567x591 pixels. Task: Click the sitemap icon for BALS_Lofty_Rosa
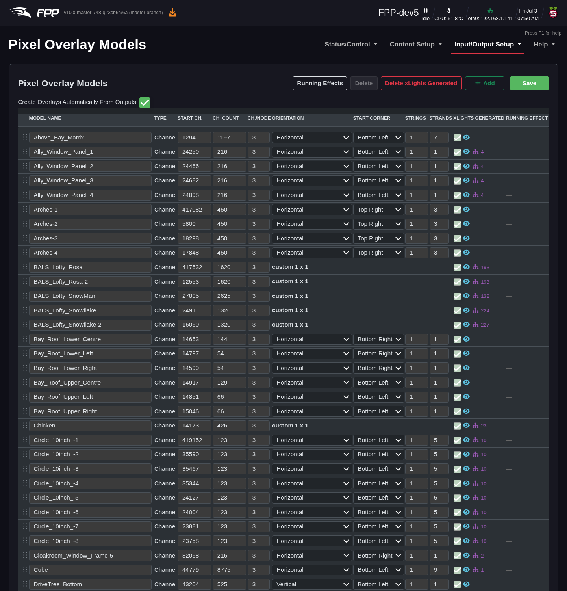476,267
